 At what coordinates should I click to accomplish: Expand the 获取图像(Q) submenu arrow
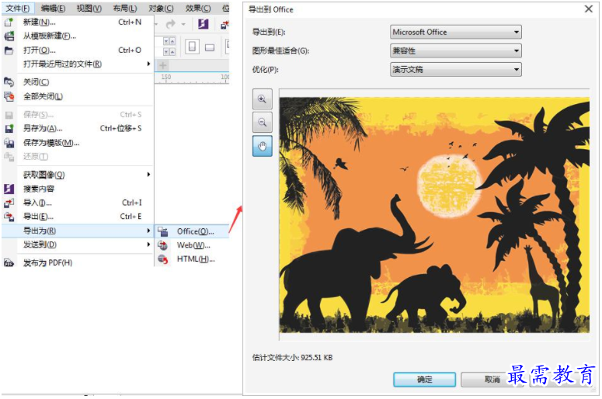(148, 175)
